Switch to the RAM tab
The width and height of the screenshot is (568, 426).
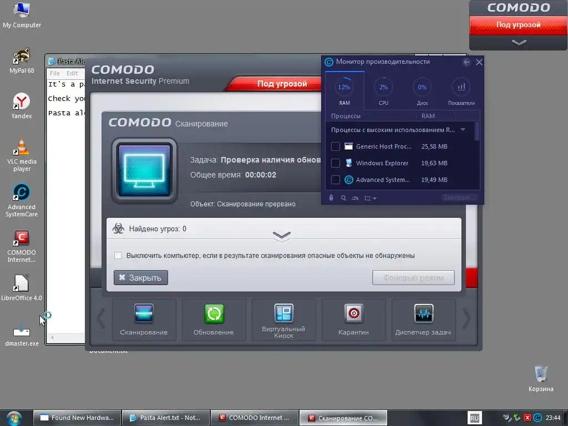click(344, 90)
